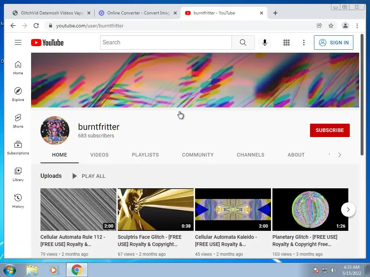Bookmark this page with the star
Image resolution: width=370 pixels, height=277 pixels.
[331, 26]
